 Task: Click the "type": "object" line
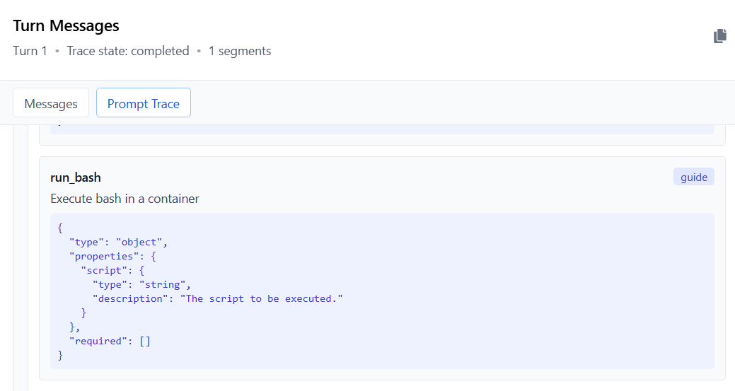(x=118, y=242)
